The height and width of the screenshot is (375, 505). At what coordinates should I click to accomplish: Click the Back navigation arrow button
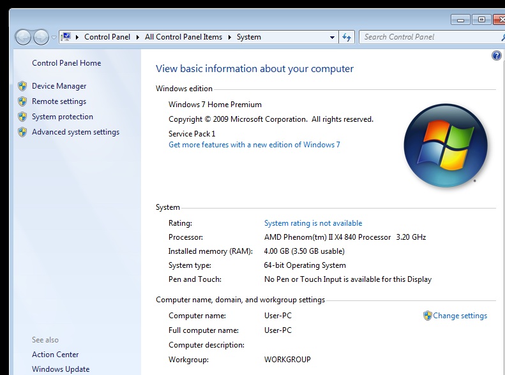point(23,37)
